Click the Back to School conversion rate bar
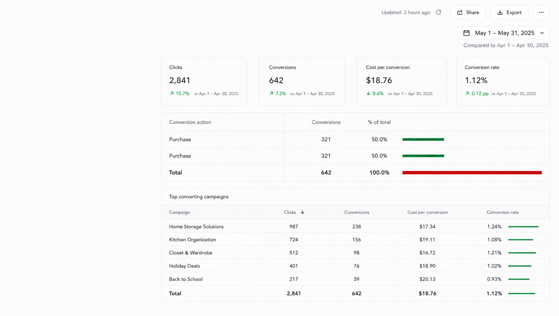 point(519,279)
